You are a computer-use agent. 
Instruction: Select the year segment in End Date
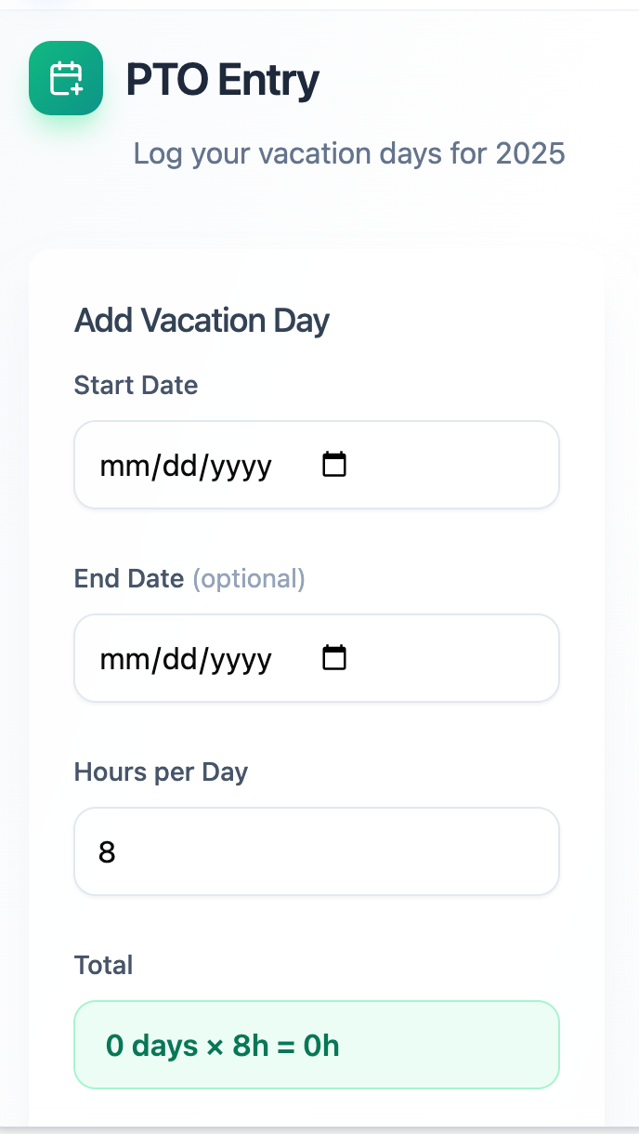(x=241, y=659)
